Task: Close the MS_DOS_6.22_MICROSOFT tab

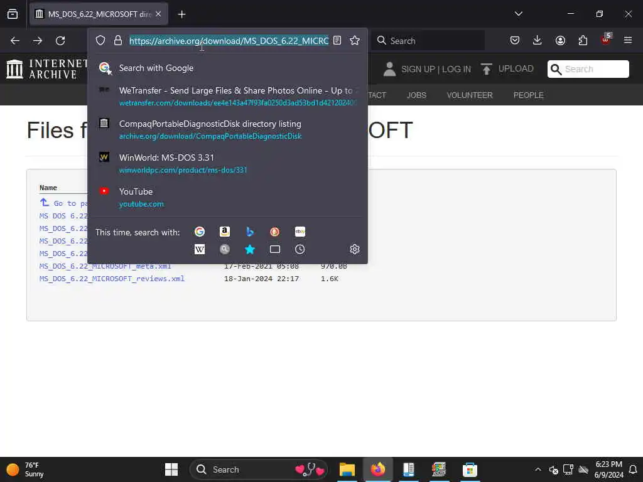Action: coord(158,14)
